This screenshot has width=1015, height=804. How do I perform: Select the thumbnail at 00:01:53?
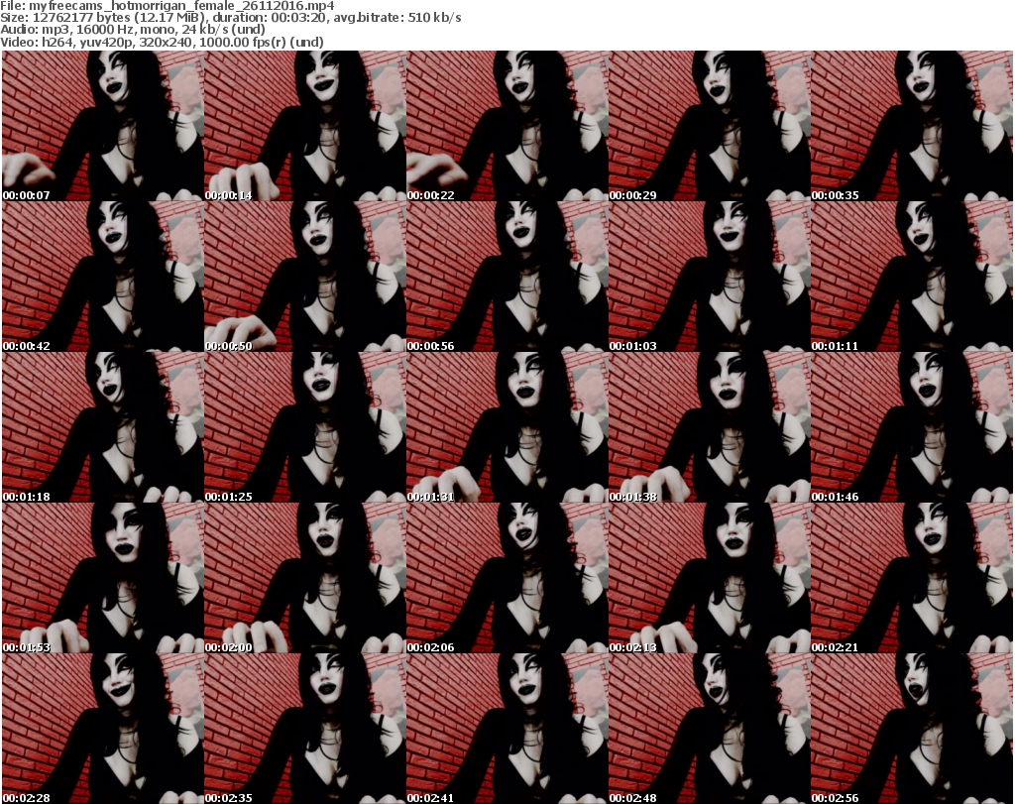[x=102, y=578]
